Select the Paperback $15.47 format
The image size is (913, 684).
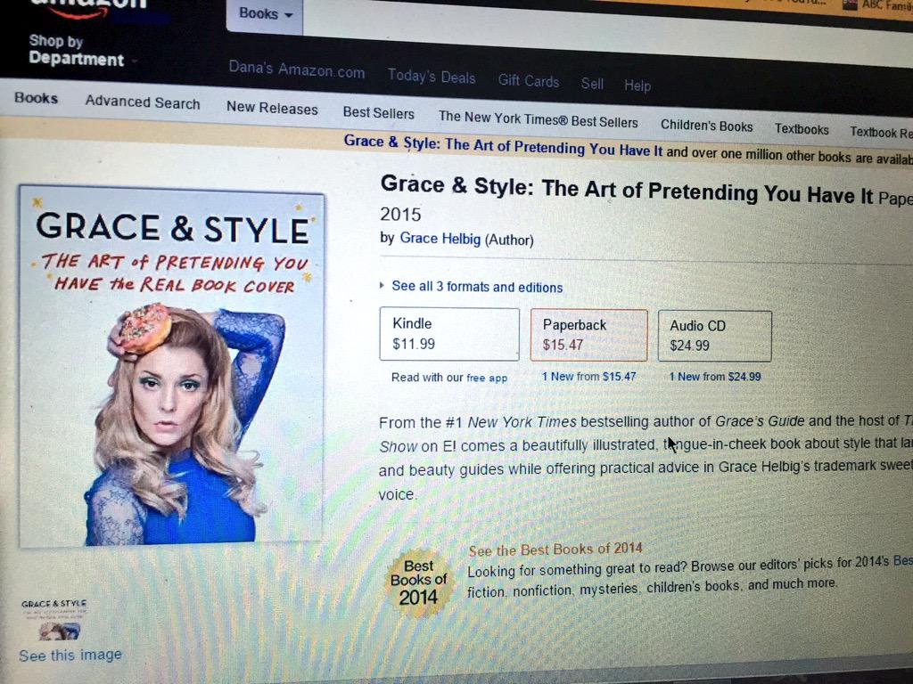click(588, 335)
